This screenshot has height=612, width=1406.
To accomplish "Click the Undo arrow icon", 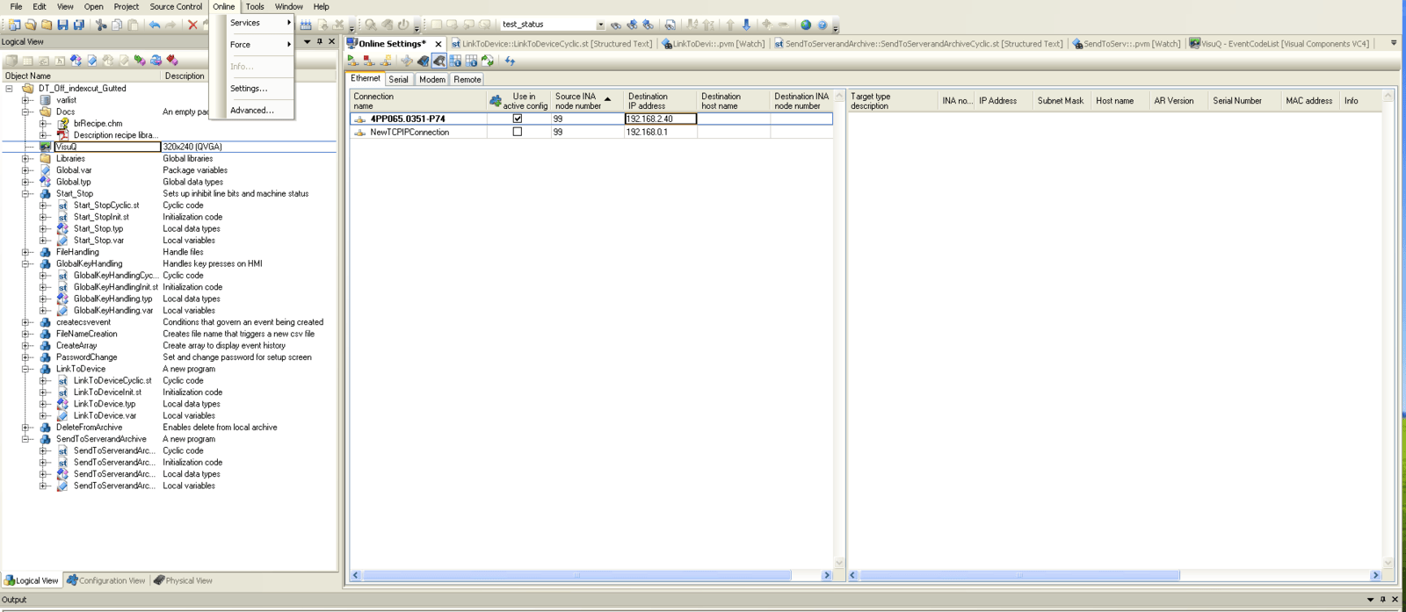I will tap(155, 25).
